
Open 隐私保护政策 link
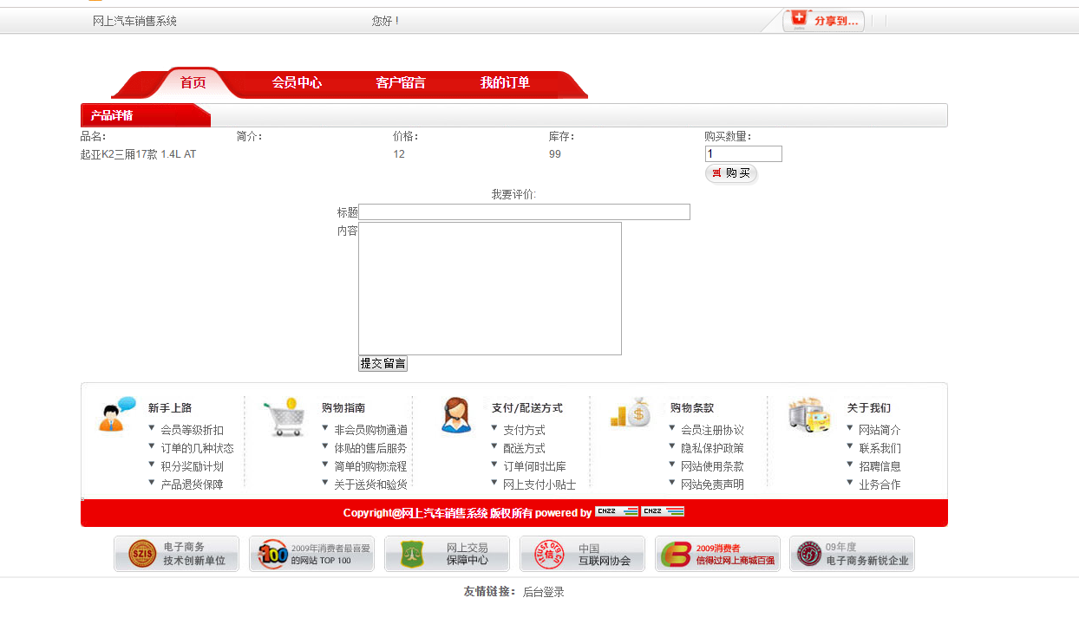pos(712,448)
